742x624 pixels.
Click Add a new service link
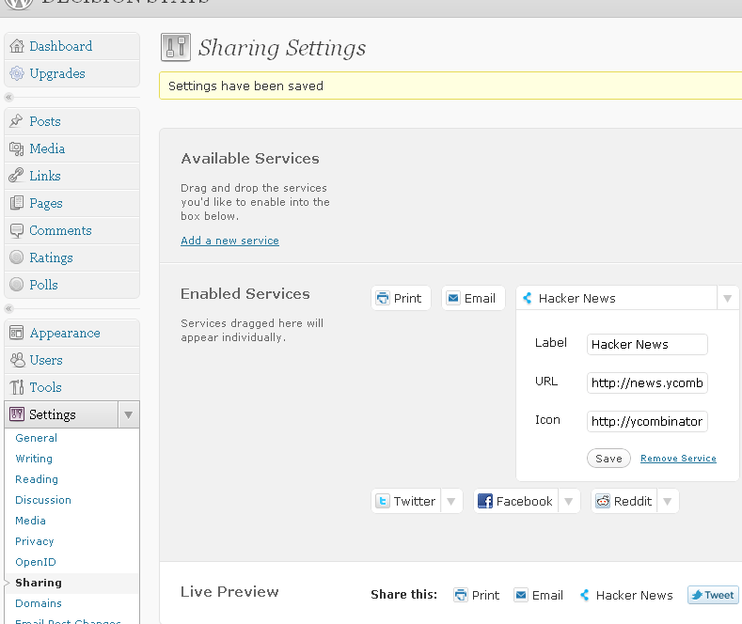point(229,241)
